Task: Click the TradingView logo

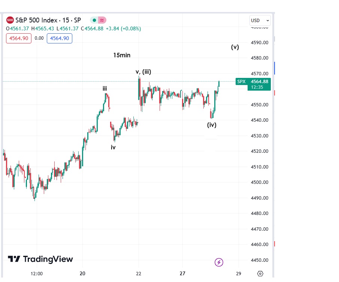Action: tap(40, 259)
